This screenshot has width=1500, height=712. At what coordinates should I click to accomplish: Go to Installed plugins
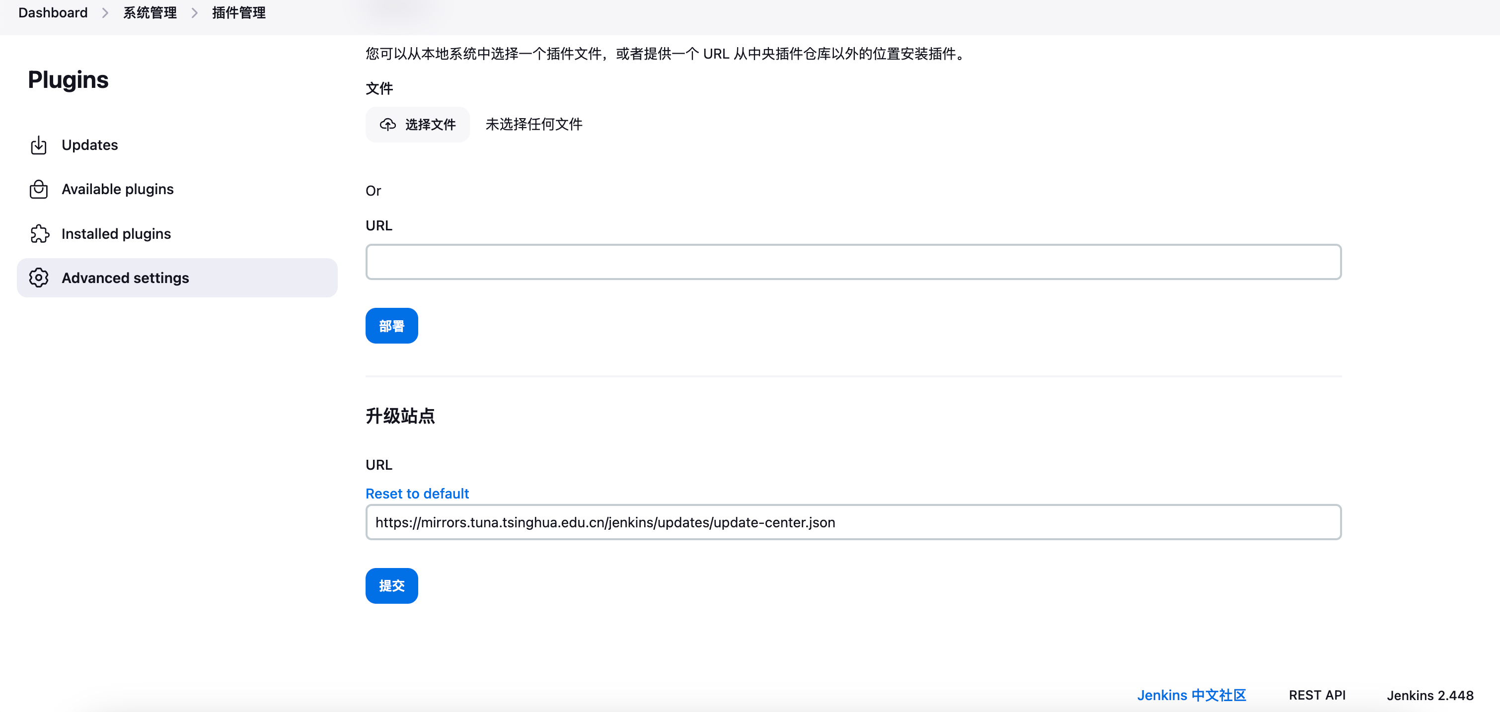tap(116, 233)
